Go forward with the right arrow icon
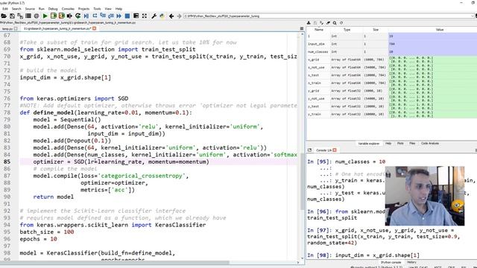Viewport: 477px width, 268px height. click(x=179, y=16)
